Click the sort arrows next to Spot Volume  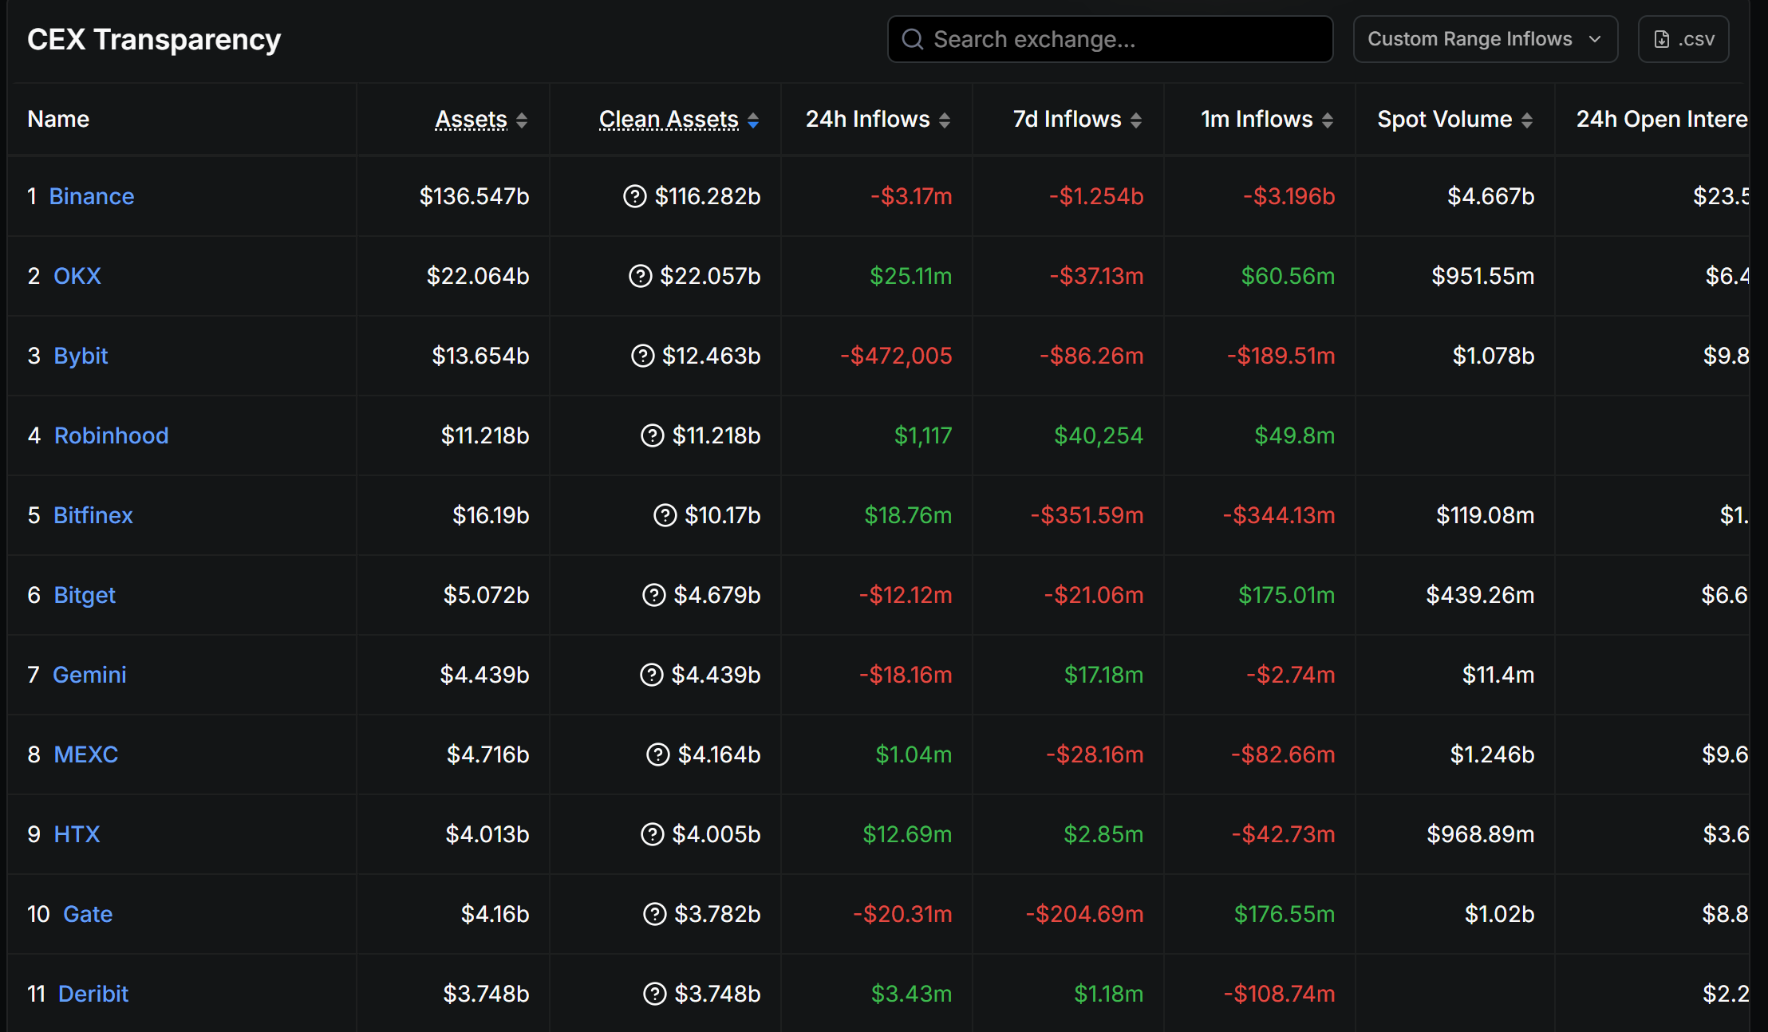click(x=1527, y=120)
